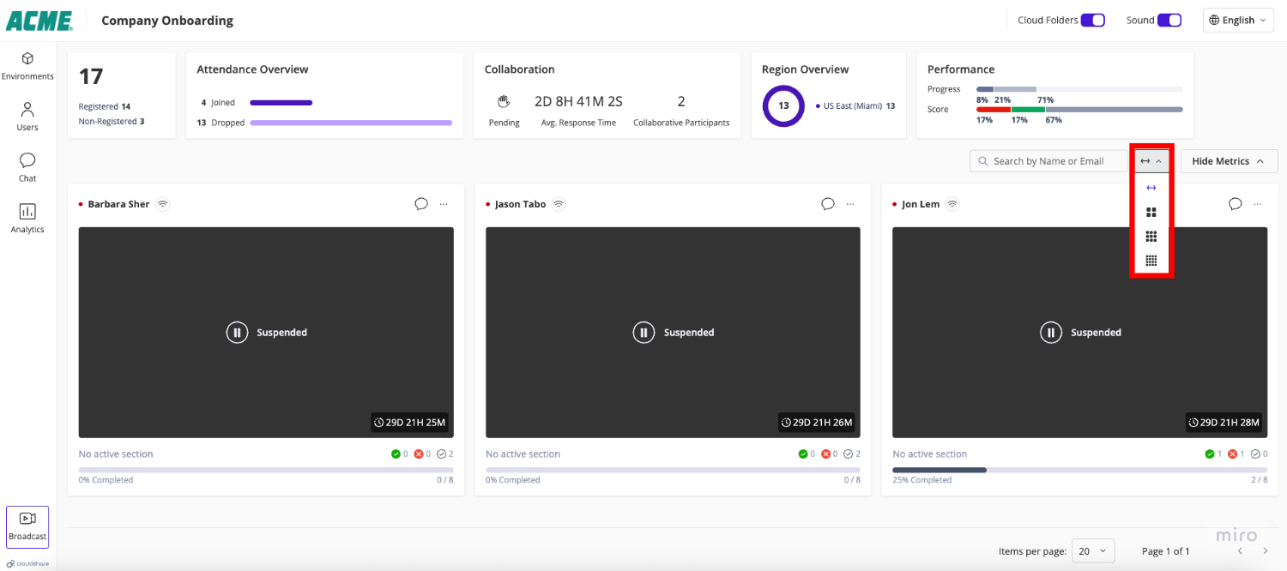
Task: Click the Hide Metrics button
Action: [x=1229, y=161]
